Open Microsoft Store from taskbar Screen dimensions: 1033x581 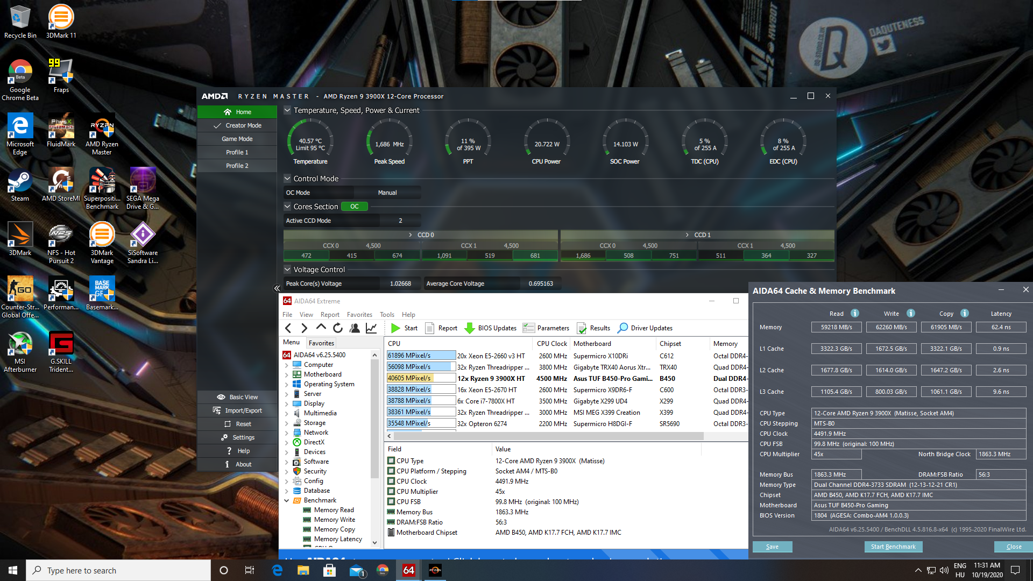click(x=329, y=570)
